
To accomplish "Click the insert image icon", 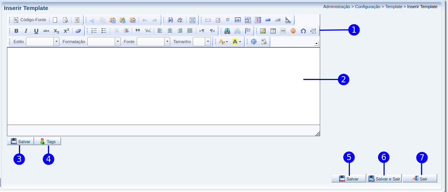I will tap(263, 31).
